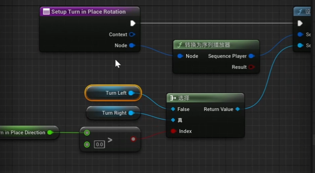Viewport: 315px width, 173px height.
Task: Select the Turn Left variable node
Action: point(113,93)
